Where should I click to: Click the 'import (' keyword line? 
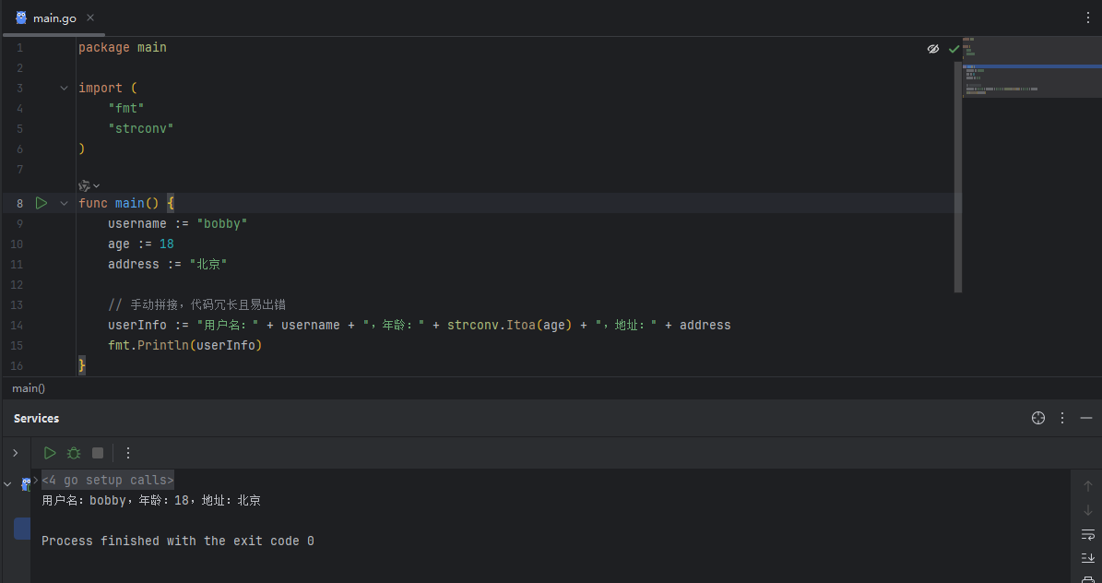coord(108,88)
